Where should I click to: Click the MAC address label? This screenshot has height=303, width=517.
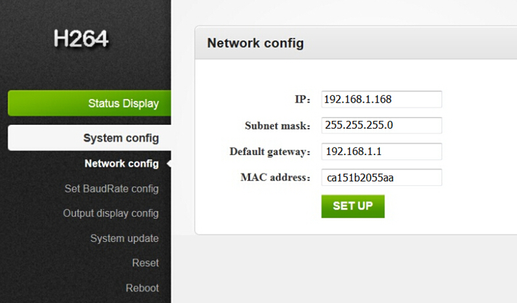click(275, 177)
